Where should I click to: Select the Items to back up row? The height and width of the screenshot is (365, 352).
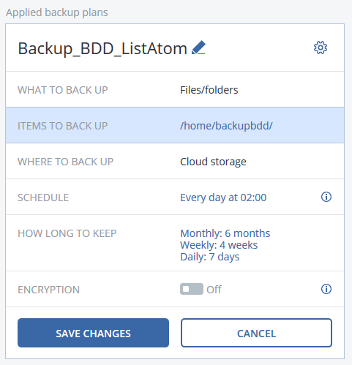175,125
